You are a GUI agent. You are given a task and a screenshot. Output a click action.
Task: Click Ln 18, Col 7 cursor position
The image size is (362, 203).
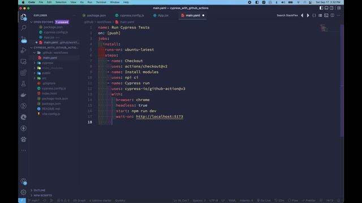pyautogui.click(x=182, y=201)
